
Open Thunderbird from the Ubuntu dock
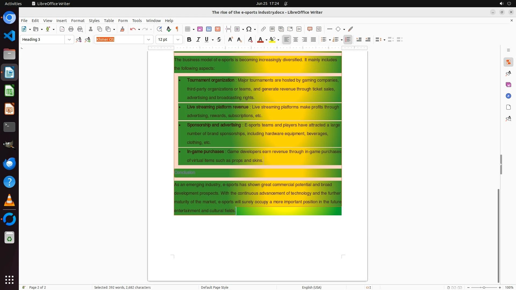pos(9,164)
